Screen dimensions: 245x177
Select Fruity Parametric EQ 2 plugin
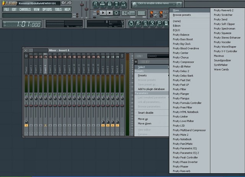coord(189,153)
